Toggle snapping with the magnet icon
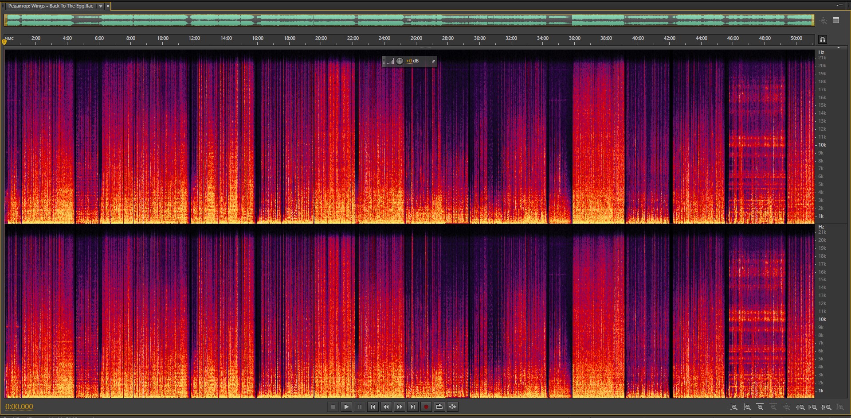The width and height of the screenshot is (851, 418). pyautogui.click(x=822, y=39)
